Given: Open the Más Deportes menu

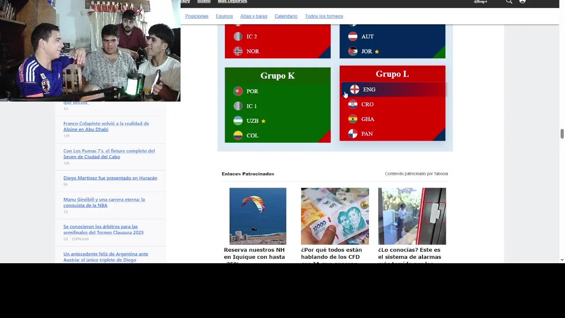Looking at the screenshot, I should [x=232, y=2].
